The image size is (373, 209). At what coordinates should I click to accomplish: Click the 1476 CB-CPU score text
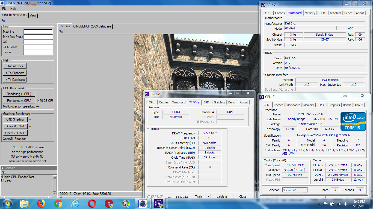point(45,101)
